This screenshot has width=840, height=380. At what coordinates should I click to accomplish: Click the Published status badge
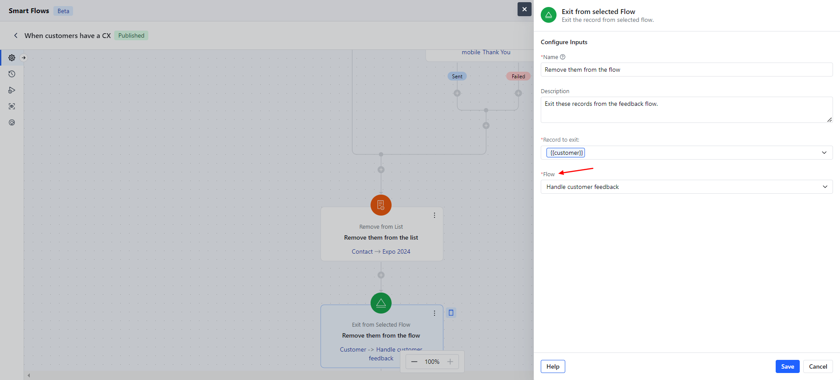[131, 35]
